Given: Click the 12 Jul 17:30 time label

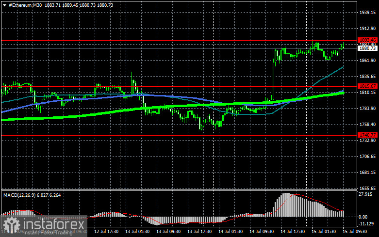Looking at the screenshot, I should point(106,232).
